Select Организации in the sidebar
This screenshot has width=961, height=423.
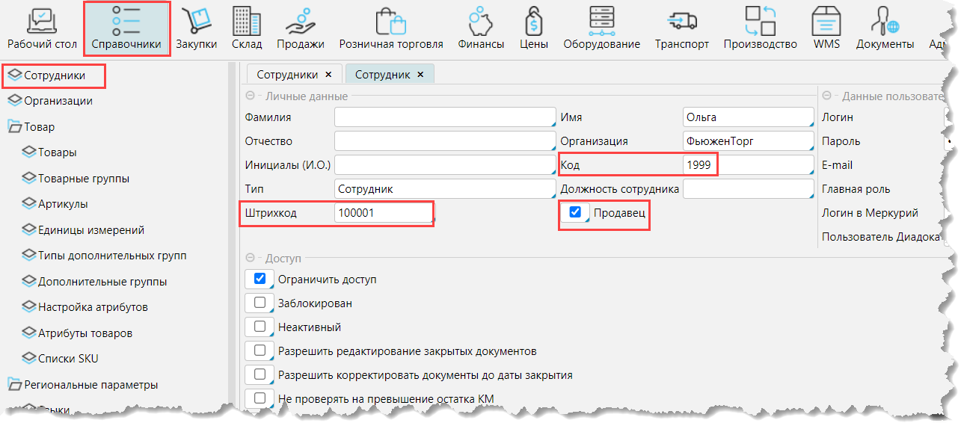tap(58, 101)
